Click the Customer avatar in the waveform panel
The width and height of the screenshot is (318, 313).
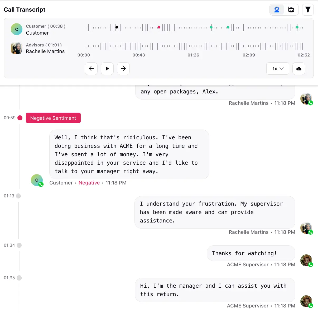coord(17,29)
